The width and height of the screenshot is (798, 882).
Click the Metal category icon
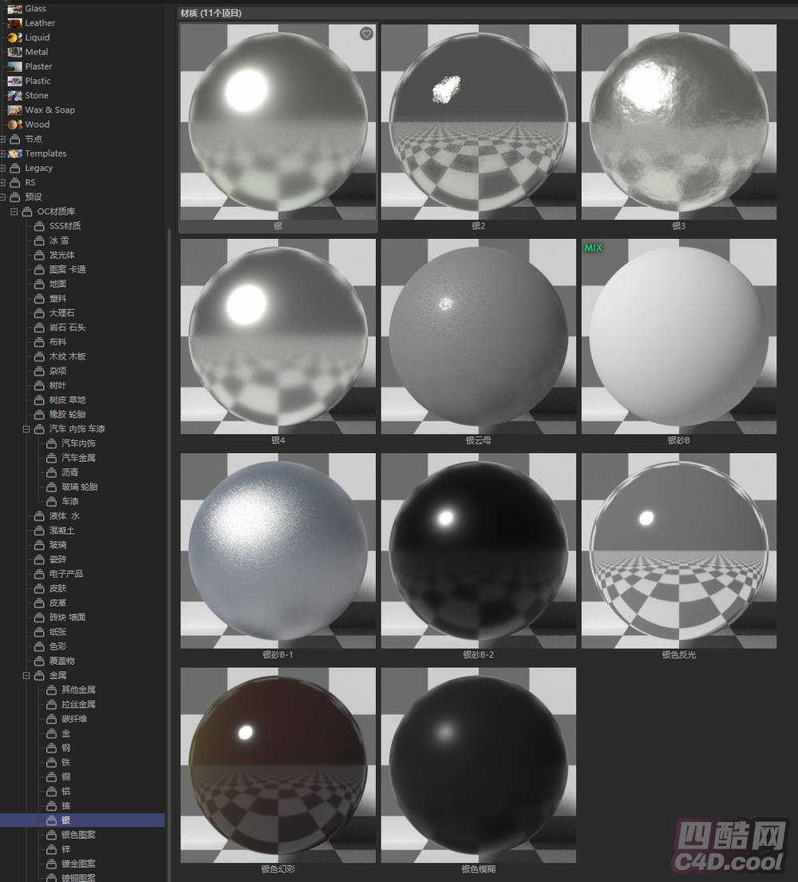point(14,52)
